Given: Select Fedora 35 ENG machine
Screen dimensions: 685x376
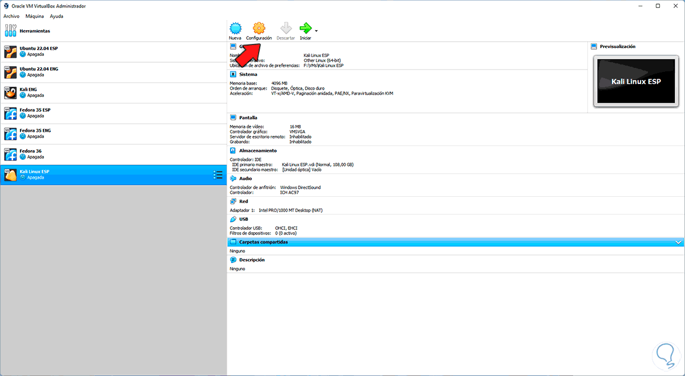Looking at the screenshot, I should point(114,134).
